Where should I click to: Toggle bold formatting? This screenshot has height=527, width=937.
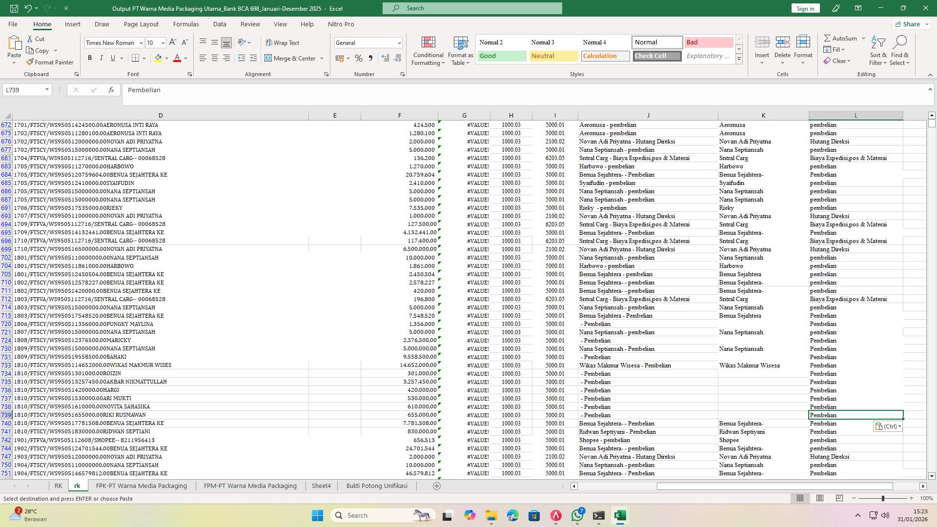[90, 58]
